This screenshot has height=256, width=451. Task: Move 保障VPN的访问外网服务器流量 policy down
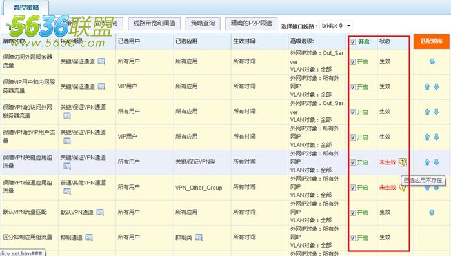(436, 112)
